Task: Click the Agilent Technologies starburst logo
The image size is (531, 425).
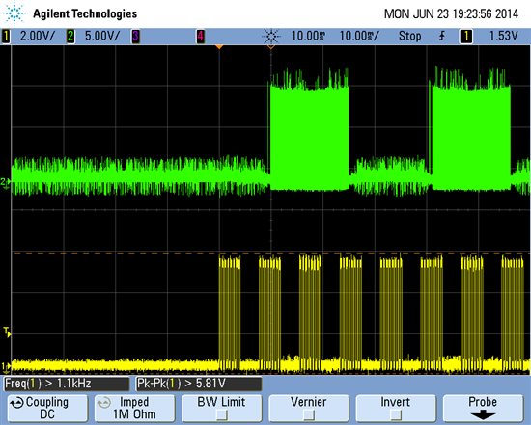Action: click(x=14, y=13)
